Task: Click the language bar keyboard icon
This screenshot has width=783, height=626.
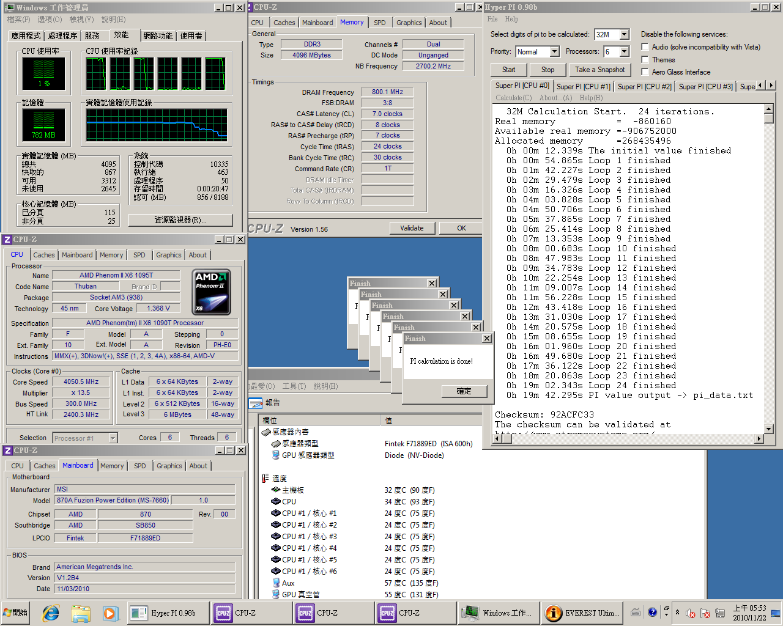Action: click(636, 612)
